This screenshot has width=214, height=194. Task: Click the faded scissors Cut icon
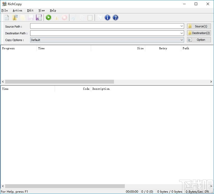(x=74, y=18)
